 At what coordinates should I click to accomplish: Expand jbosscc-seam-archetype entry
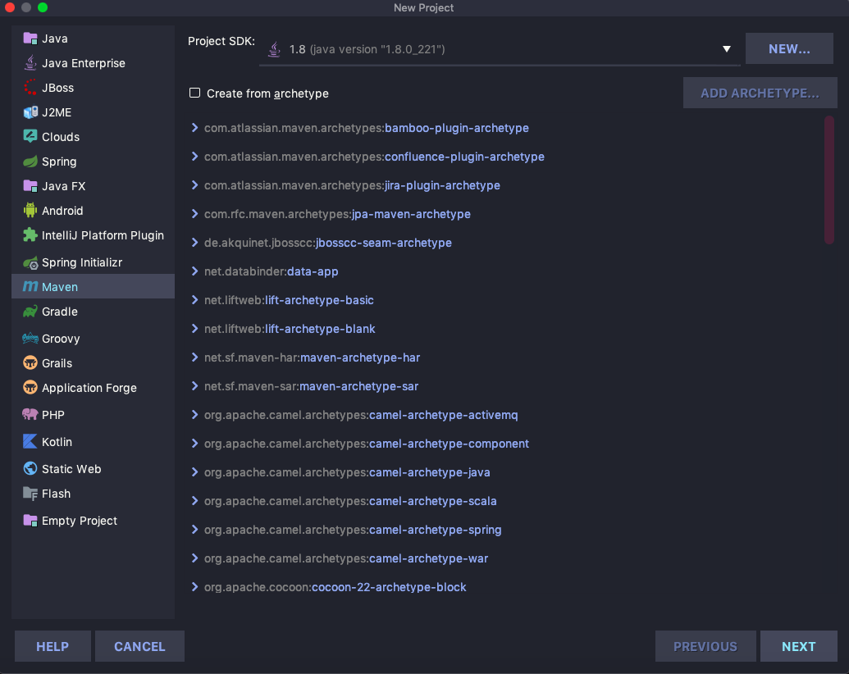click(x=194, y=243)
